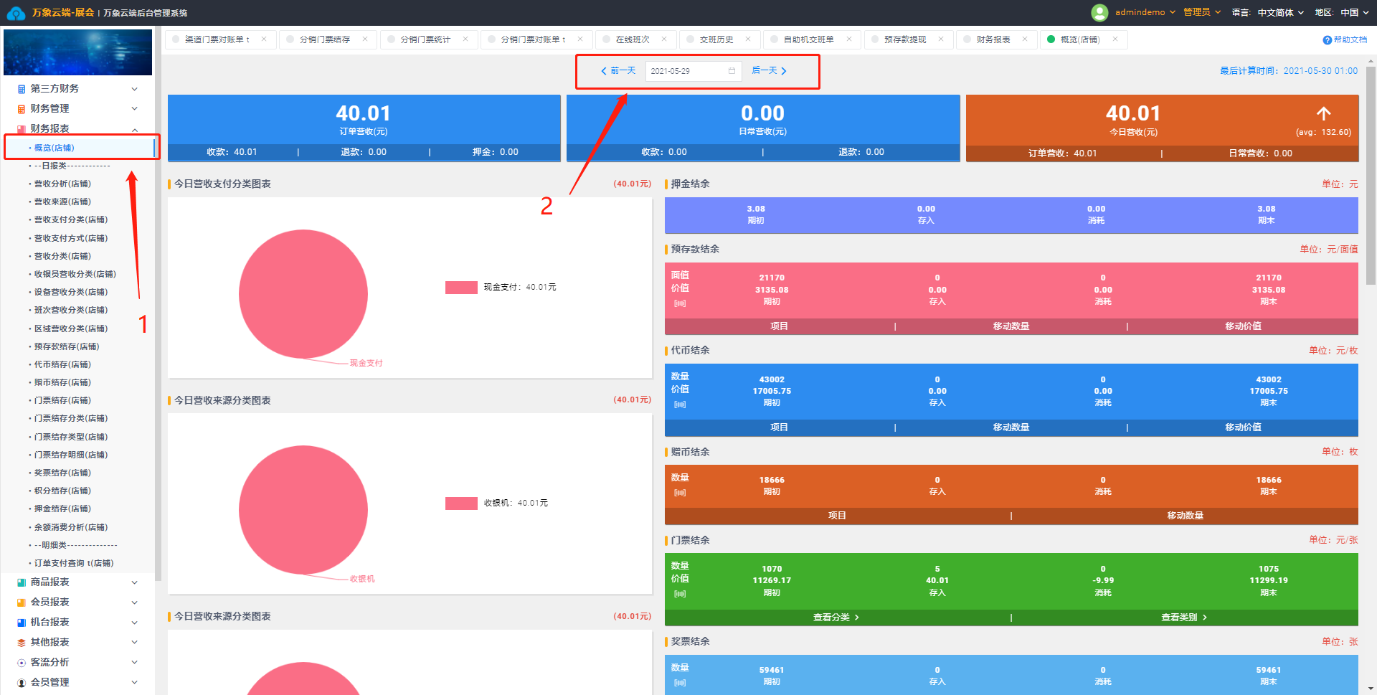The height and width of the screenshot is (695, 1377).
Task: Open 押金结存(店铺) report
Action: coord(62,509)
